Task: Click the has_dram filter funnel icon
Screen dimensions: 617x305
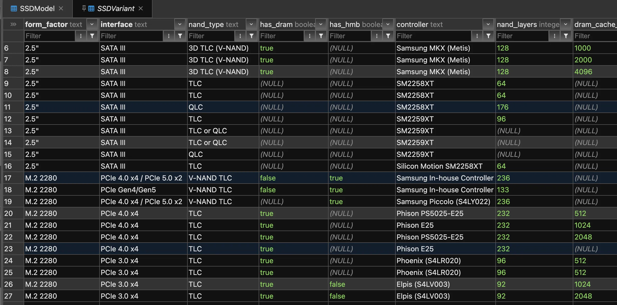Action: tap(321, 36)
